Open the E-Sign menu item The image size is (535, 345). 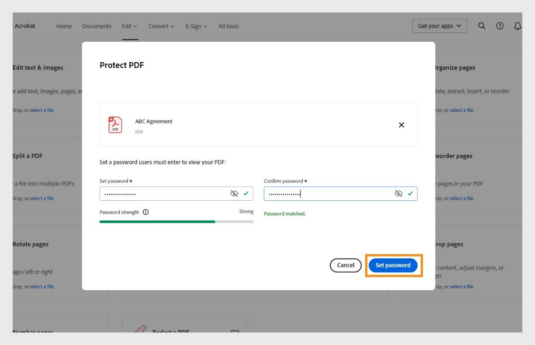click(196, 26)
